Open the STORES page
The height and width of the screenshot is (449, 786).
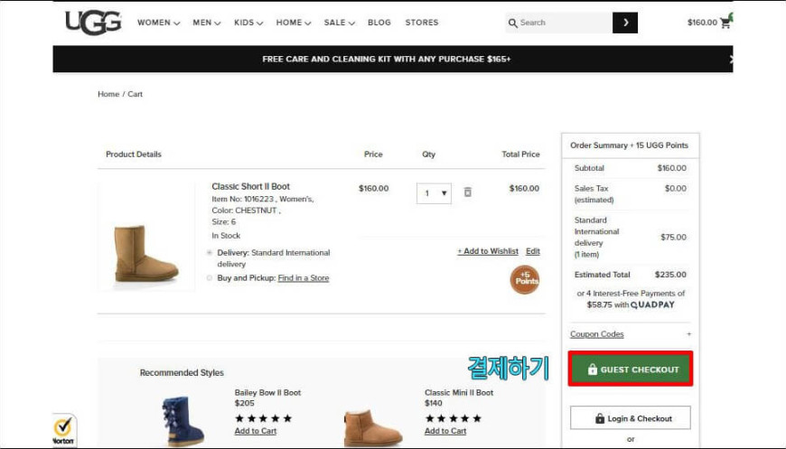[422, 23]
